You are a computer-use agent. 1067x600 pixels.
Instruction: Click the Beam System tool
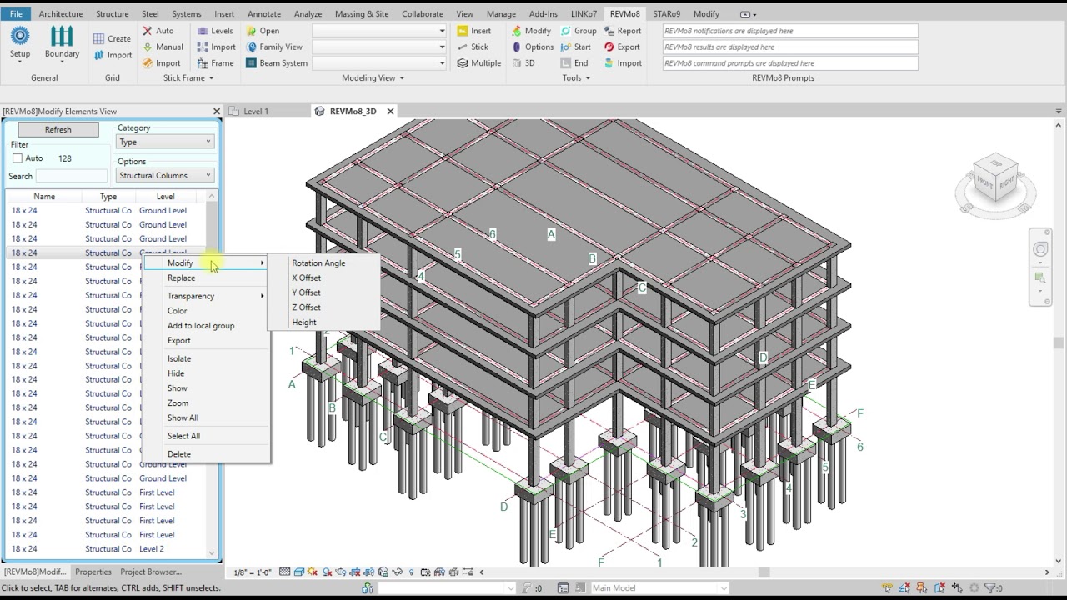pos(277,62)
